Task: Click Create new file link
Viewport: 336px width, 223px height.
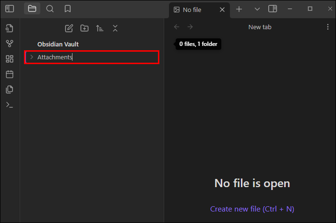Action: coord(252,209)
